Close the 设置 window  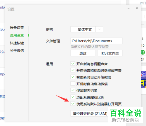pyautogui.click(x=137, y=8)
